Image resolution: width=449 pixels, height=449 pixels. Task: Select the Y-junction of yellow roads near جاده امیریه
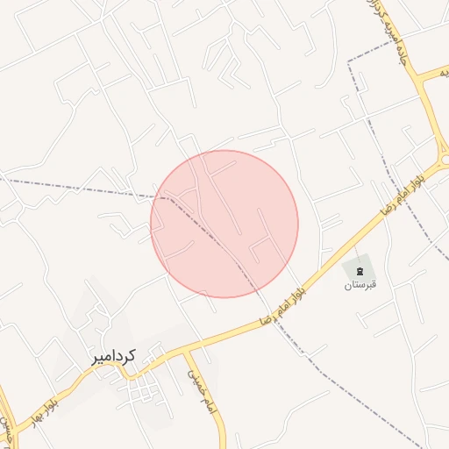(419, 77)
